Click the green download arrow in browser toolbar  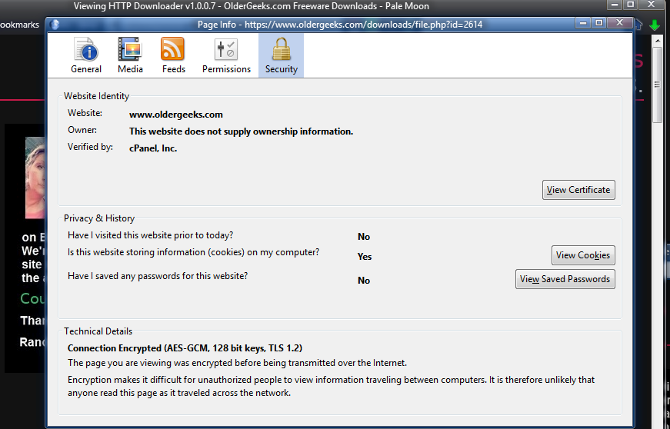(x=655, y=25)
